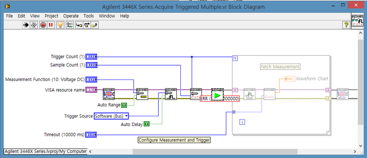
Task: Select Trigger Count I32 terminal
Action: 91,56
